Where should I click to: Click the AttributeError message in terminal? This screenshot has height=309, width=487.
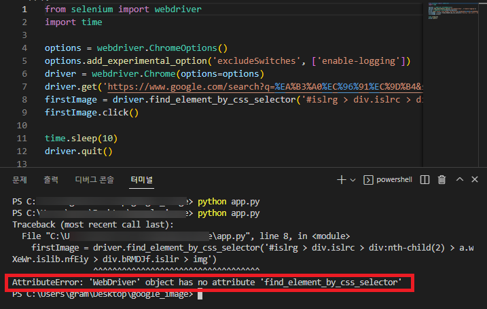pos(207,283)
